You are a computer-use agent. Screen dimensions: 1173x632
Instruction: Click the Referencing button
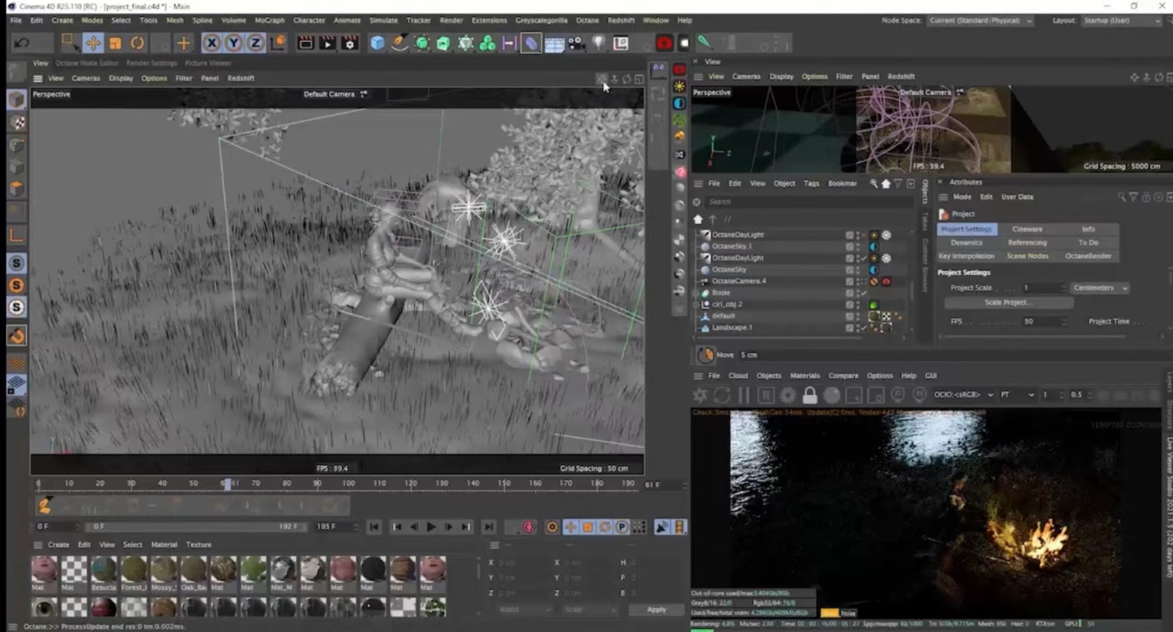[1027, 243]
